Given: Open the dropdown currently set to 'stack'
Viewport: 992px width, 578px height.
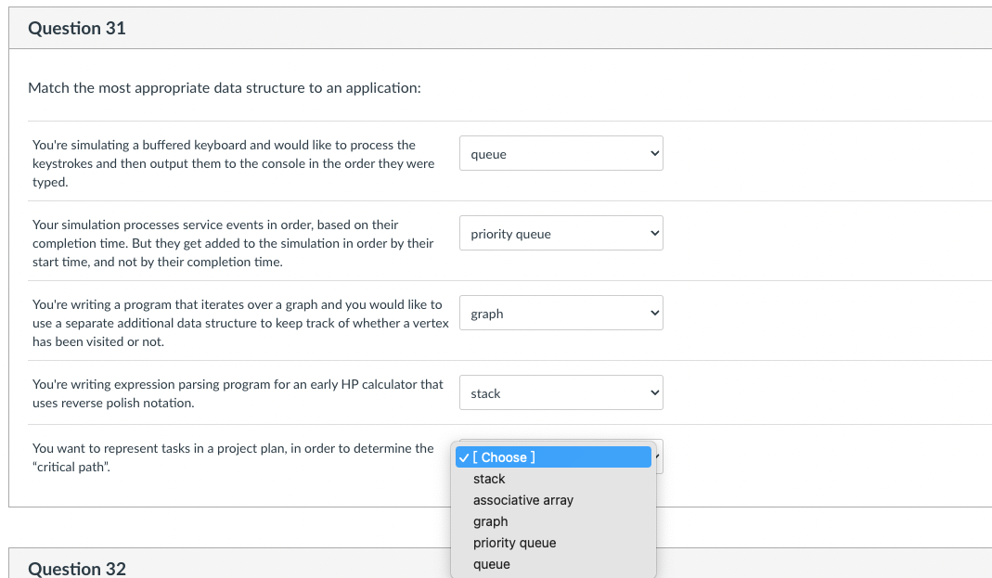Looking at the screenshot, I should click(x=560, y=393).
